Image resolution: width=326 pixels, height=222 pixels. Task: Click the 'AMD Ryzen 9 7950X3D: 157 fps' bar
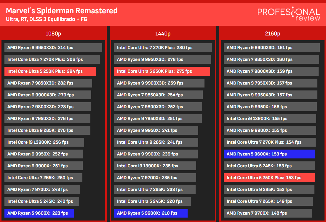(271, 83)
